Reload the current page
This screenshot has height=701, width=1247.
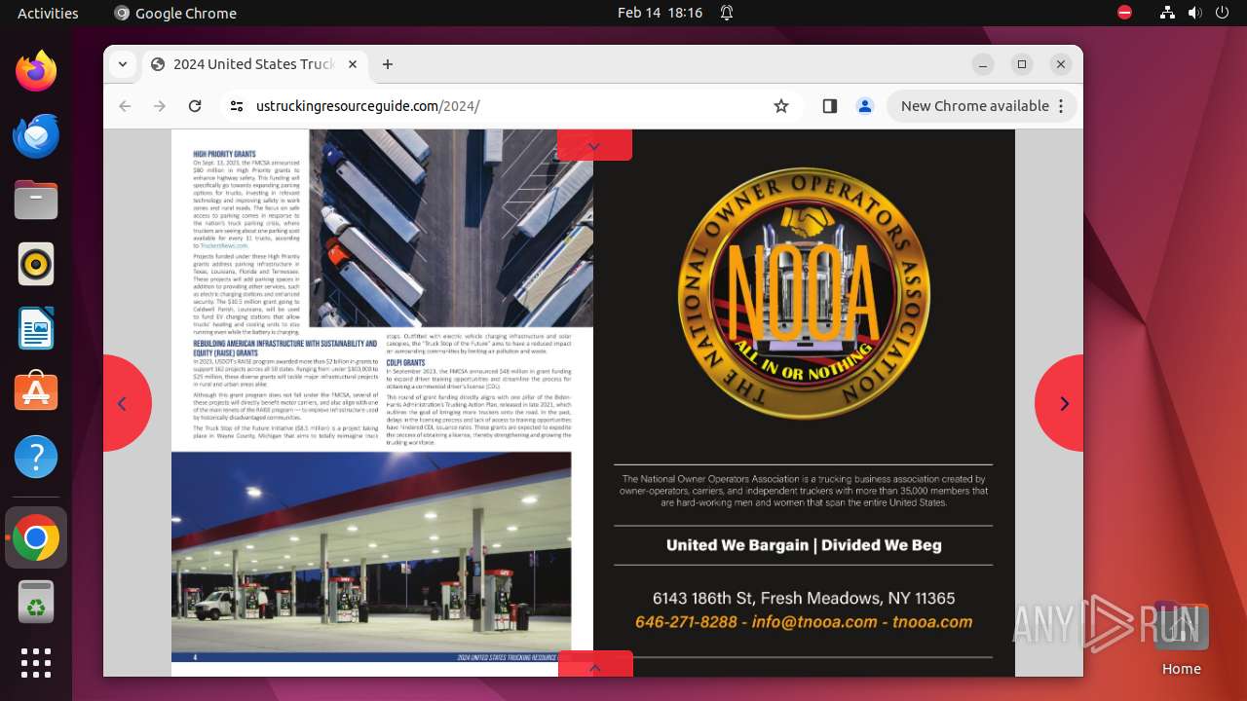(x=195, y=106)
